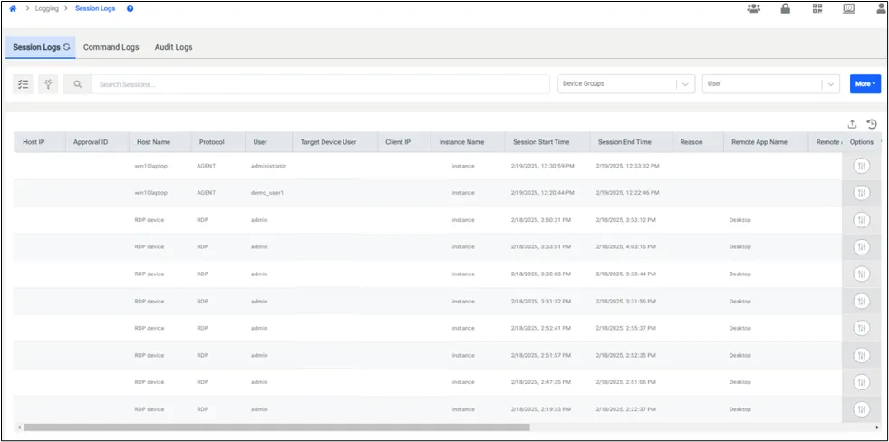
Task: Open options for session started 2:52:41 PM
Action: (861, 328)
